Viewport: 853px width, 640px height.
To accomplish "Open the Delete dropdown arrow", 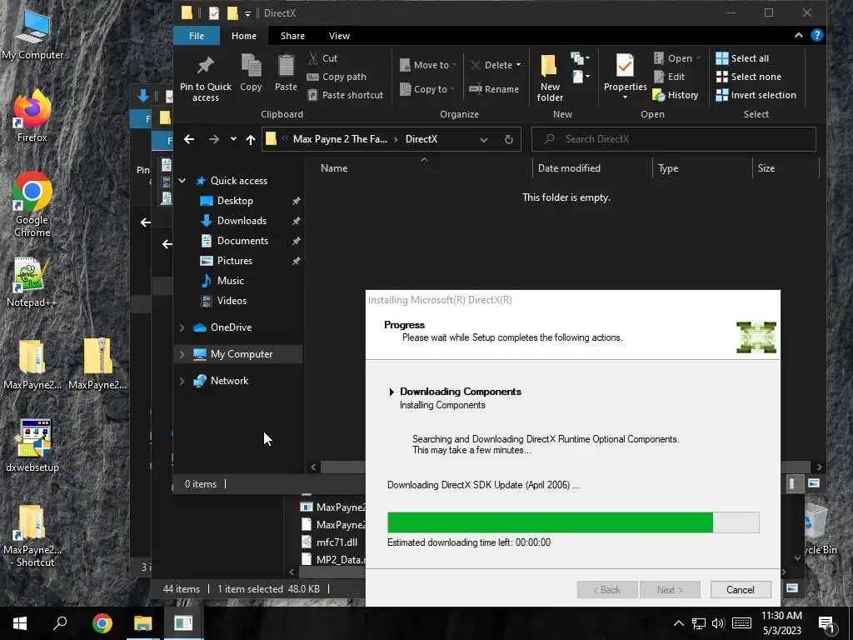I will coord(518,65).
